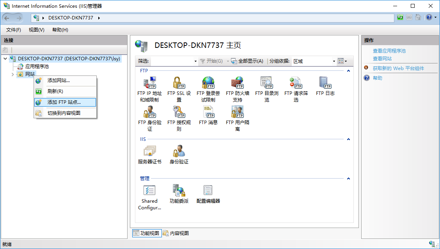The image size is (440, 249).
Task: Click 查看网站 link in actions pane
Action: tap(382, 59)
